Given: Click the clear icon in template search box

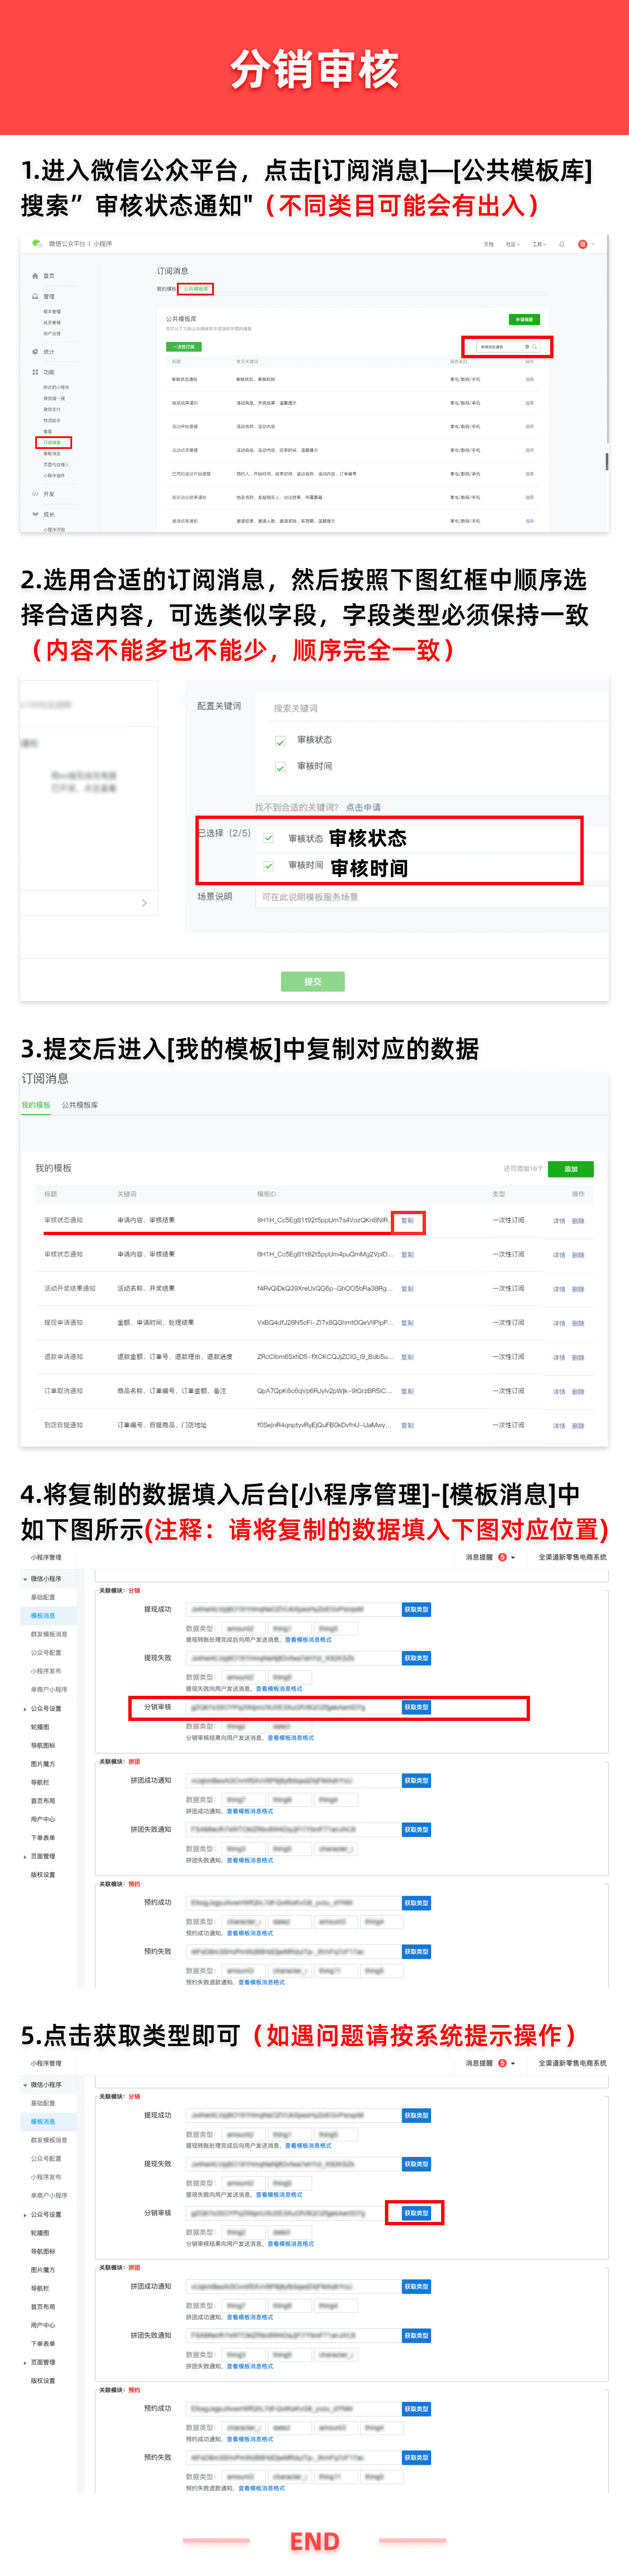Looking at the screenshot, I should pyautogui.click(x=527, y=347).
